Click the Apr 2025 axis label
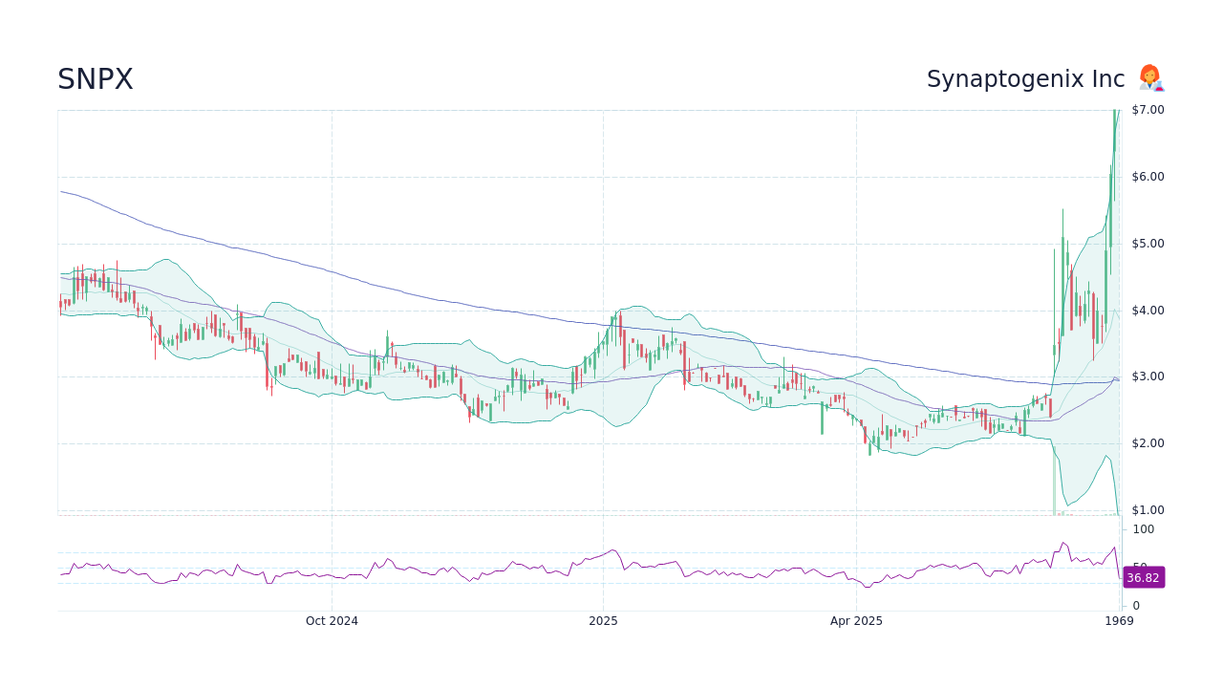This screenshot has width=1223, height=688. pyautogui.click(x=857, y=620)
